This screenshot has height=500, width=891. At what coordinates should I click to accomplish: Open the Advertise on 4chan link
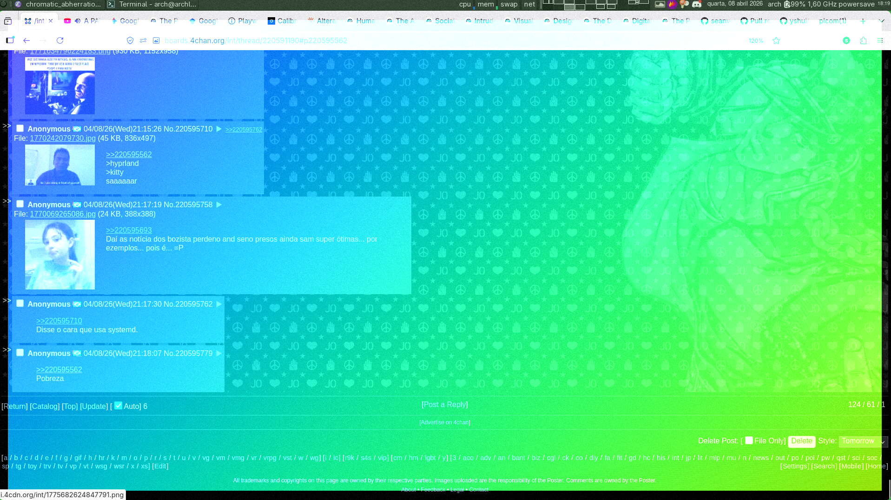(445, 422)
